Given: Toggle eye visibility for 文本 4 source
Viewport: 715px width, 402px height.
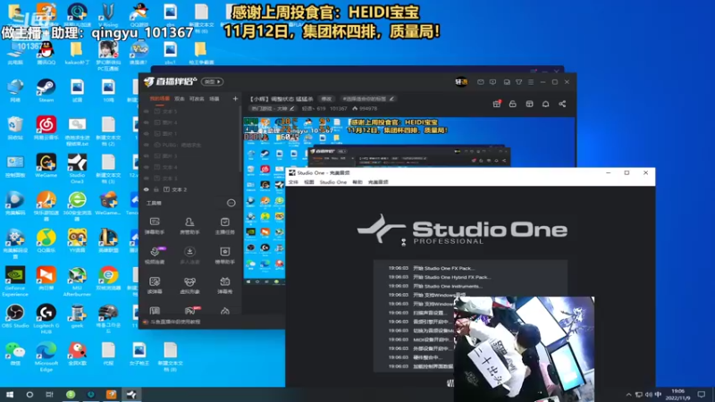Looking at the screenshot, I should 147,167.
